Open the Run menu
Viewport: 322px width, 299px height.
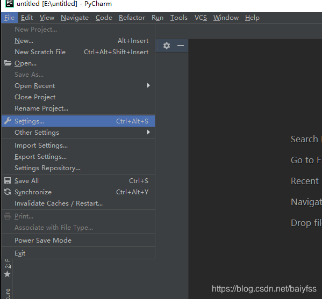tap(158, 18)
